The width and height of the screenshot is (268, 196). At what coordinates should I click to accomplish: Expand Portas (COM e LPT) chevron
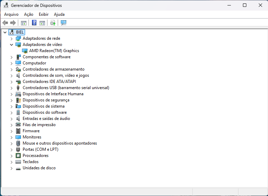click(x=11, y=150)
